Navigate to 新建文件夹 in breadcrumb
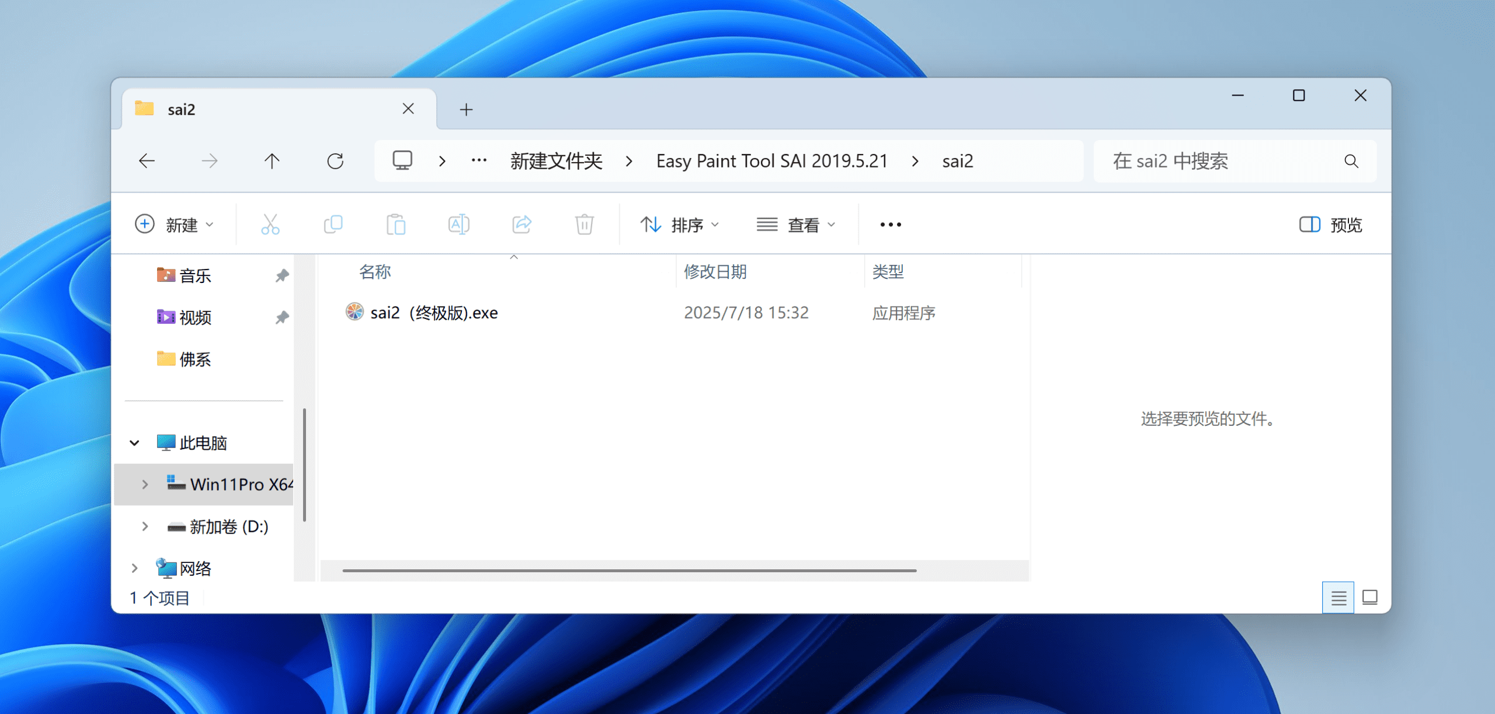This screenshot has width=1495, height=714. 556,161
